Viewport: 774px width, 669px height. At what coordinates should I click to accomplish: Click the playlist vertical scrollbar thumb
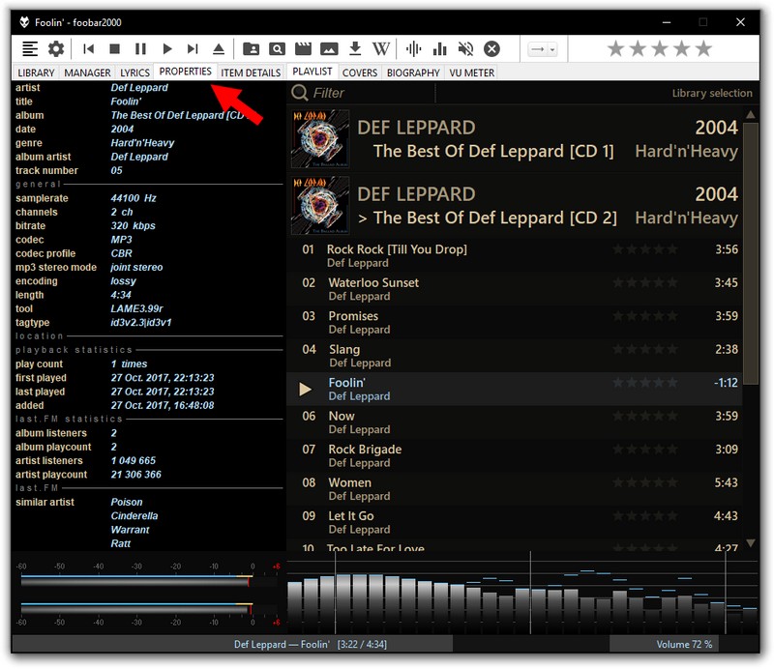[x=751, y=253]
